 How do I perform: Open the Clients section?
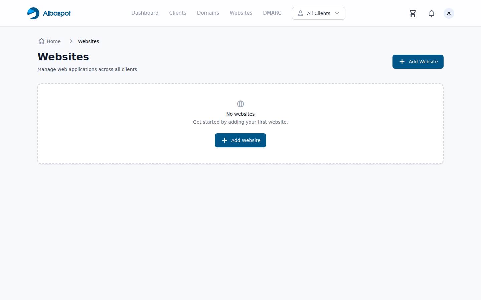178,13
